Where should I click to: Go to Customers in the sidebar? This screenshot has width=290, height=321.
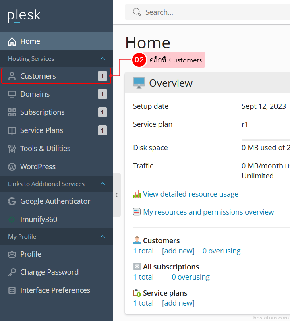tap(38, 76)
